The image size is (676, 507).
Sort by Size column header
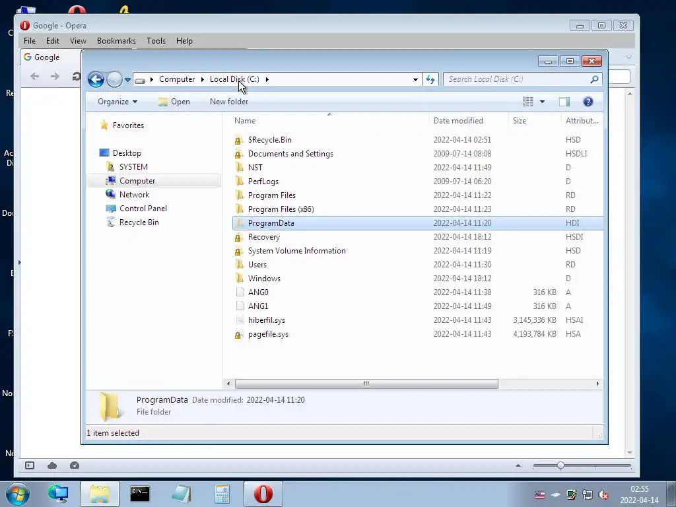520,121
